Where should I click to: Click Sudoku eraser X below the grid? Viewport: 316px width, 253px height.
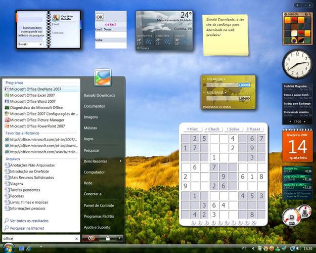pos(254,222)
